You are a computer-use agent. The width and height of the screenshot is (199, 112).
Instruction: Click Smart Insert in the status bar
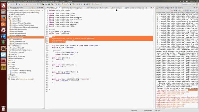click(148, 110)
